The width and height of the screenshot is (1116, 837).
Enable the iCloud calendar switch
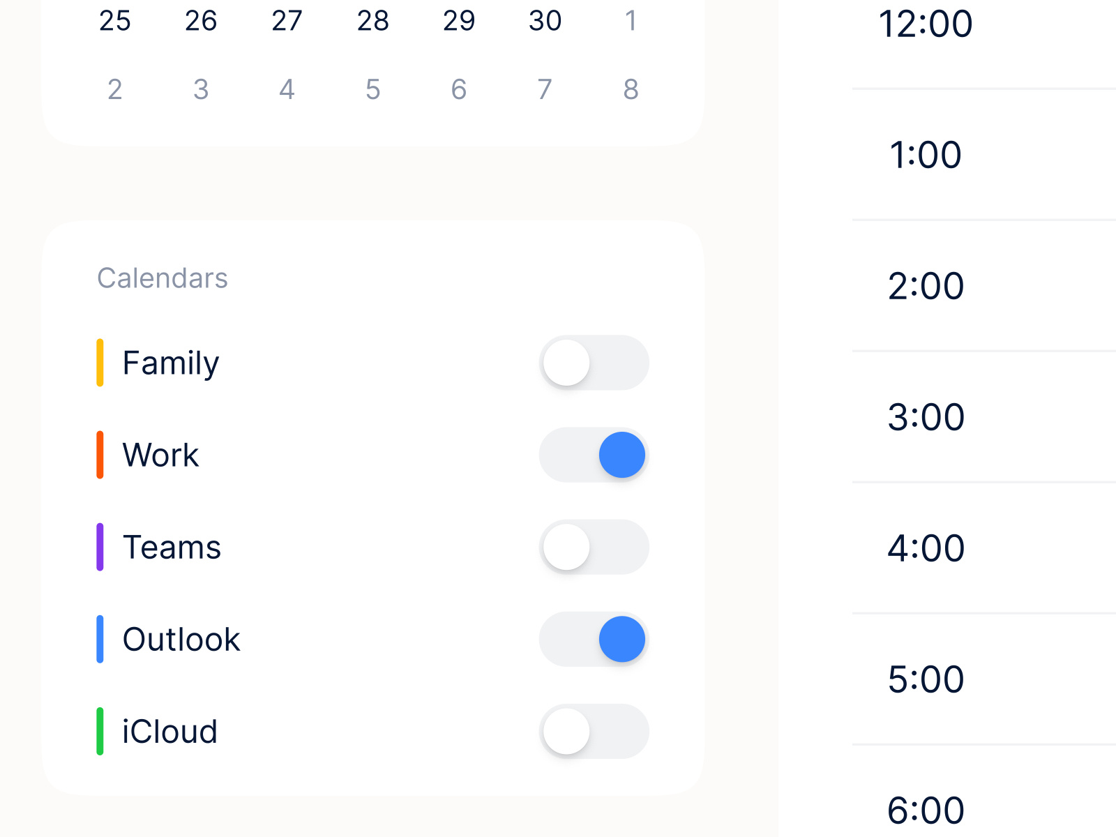[594, 731]
